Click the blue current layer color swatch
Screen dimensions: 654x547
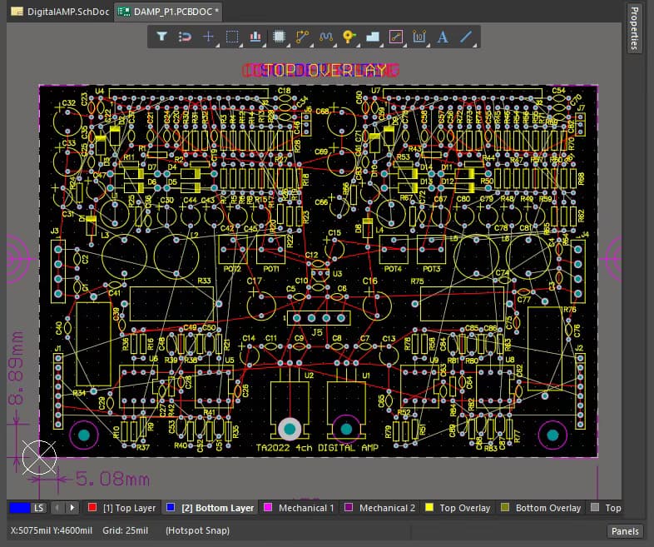pyautogui.click(x=18, y=508)
